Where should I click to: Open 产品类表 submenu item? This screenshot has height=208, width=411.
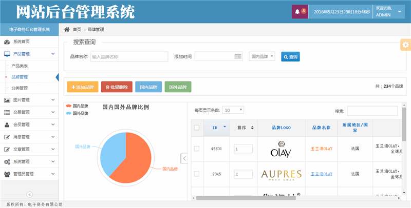click(x=20, y=66)
